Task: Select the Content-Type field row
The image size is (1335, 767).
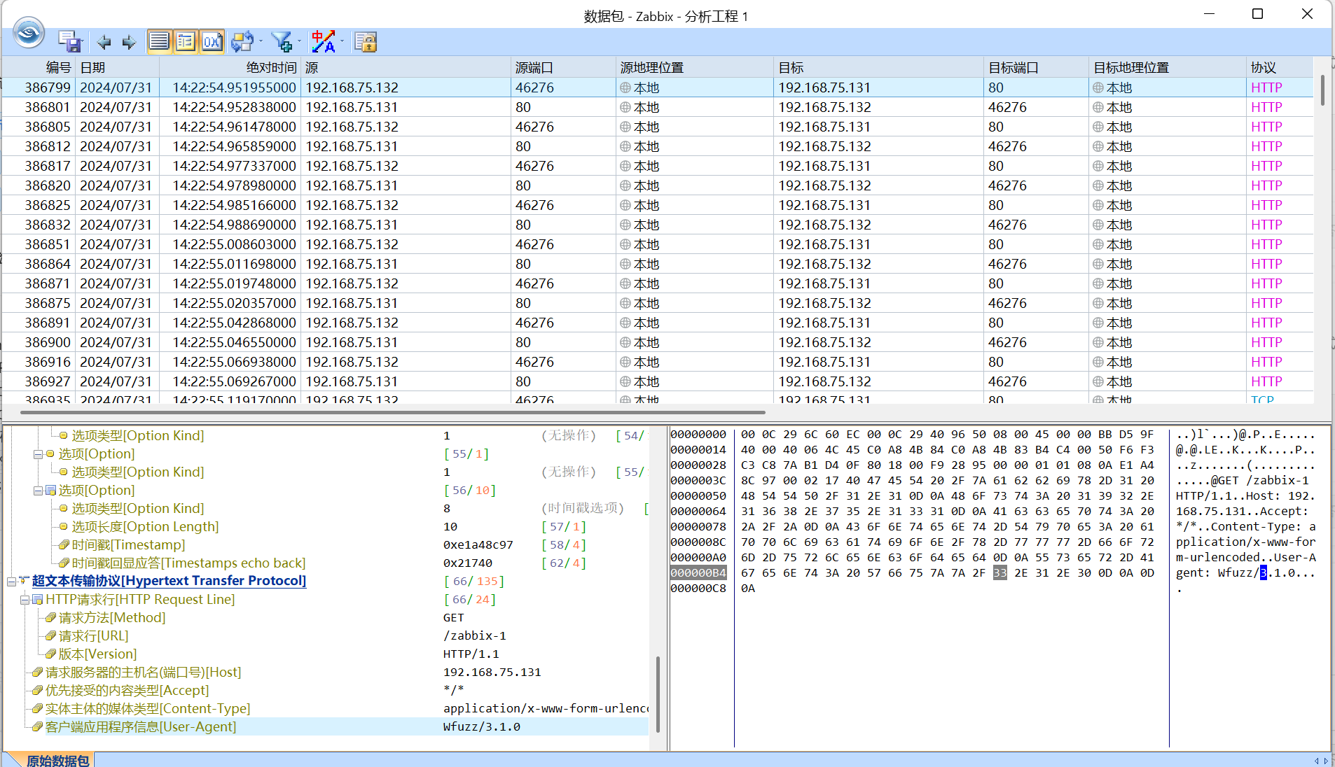Action: coord(148,708)
